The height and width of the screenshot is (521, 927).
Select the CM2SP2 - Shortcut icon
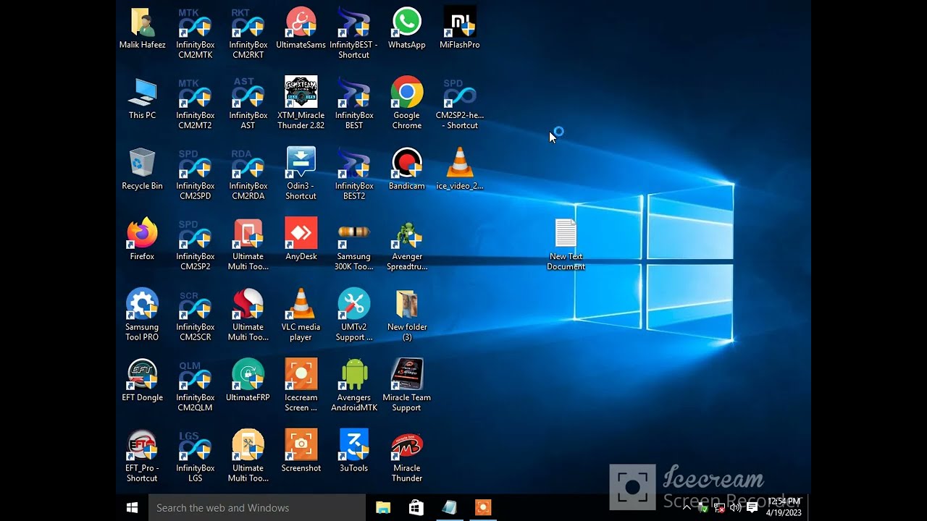coord(459,104)
